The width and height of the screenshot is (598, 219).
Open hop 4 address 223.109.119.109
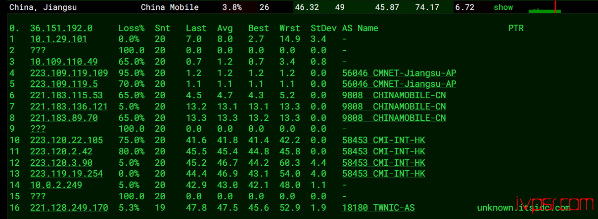point(69,73)
